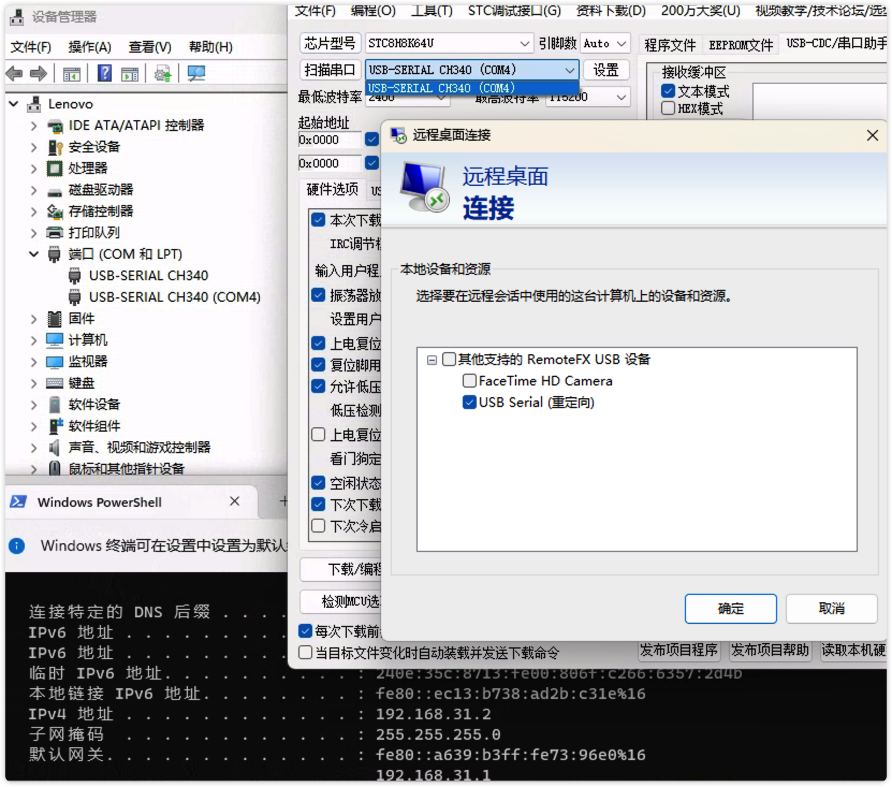The width and height of the screenshot is (892, 787).
Task: Click the computer category icon
Action: tap(55, 340)
